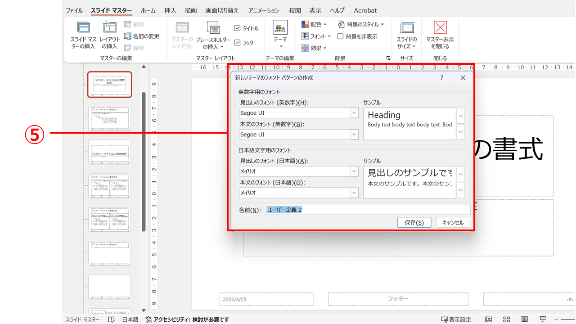Click the レイアウトの挿入 icon
The width and height of the screenshot is (576, 324).
pyautogui.click(x=109, y=28)
